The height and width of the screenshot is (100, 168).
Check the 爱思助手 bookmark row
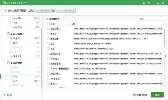(48, 38)
